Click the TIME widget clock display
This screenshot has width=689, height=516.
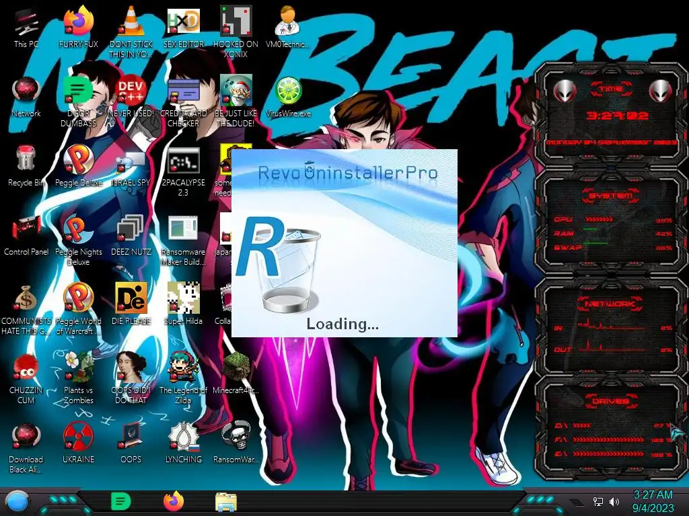coord(617,116)
